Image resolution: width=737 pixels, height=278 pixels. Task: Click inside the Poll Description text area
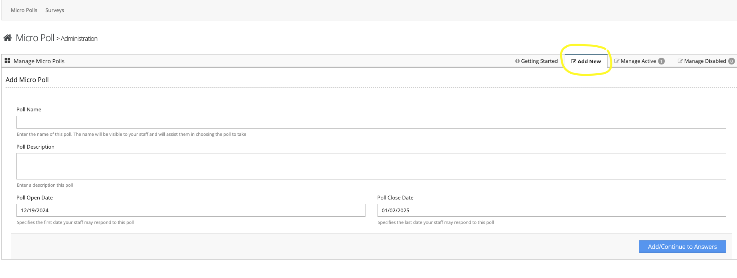(x=371, y=166)
